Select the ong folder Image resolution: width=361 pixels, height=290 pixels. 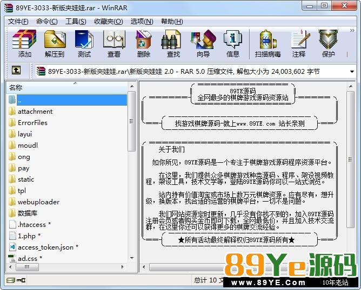[24, 157]
